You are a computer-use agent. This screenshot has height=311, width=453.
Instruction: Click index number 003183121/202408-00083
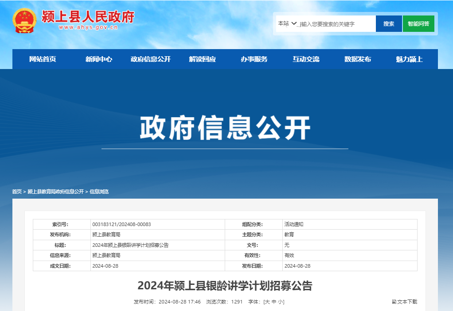coord(121,224)
